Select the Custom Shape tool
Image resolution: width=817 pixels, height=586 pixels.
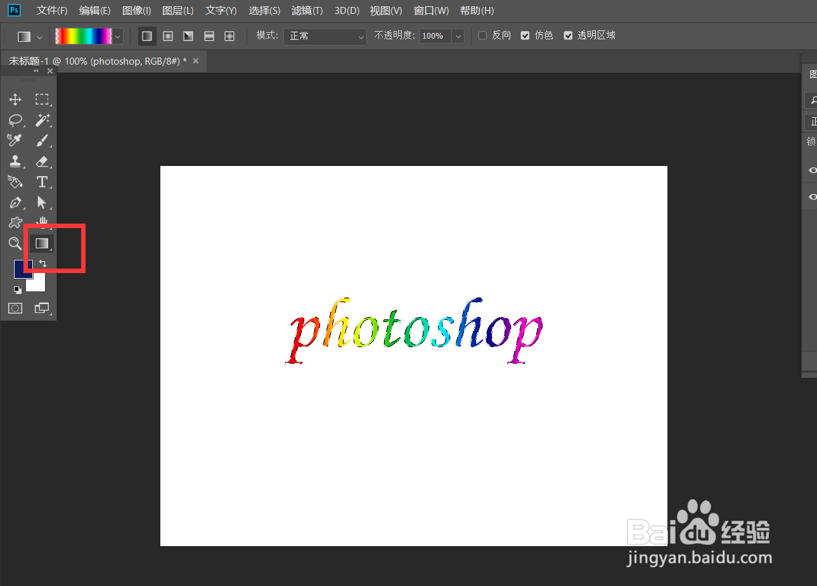pyautogui.click(x=15, y=223)
